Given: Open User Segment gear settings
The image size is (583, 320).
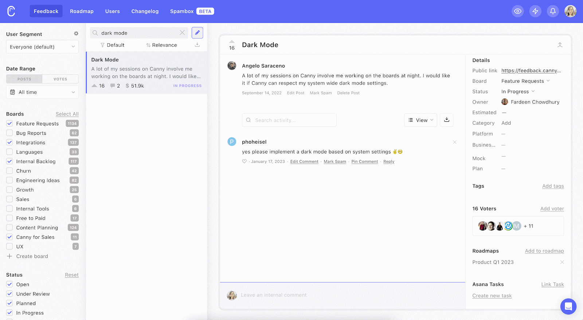Looking at the screenshot, I should (x=76, y=34).
